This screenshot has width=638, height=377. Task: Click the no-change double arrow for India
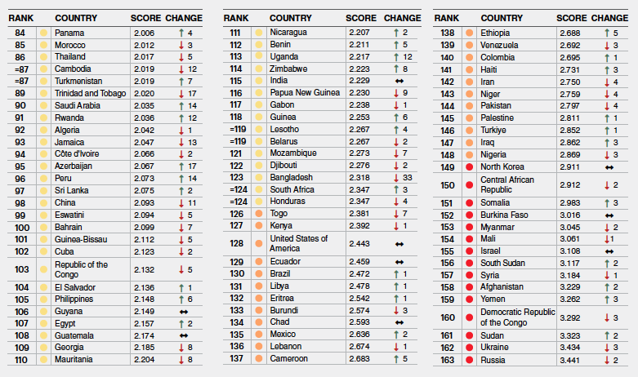click(400, 82)
